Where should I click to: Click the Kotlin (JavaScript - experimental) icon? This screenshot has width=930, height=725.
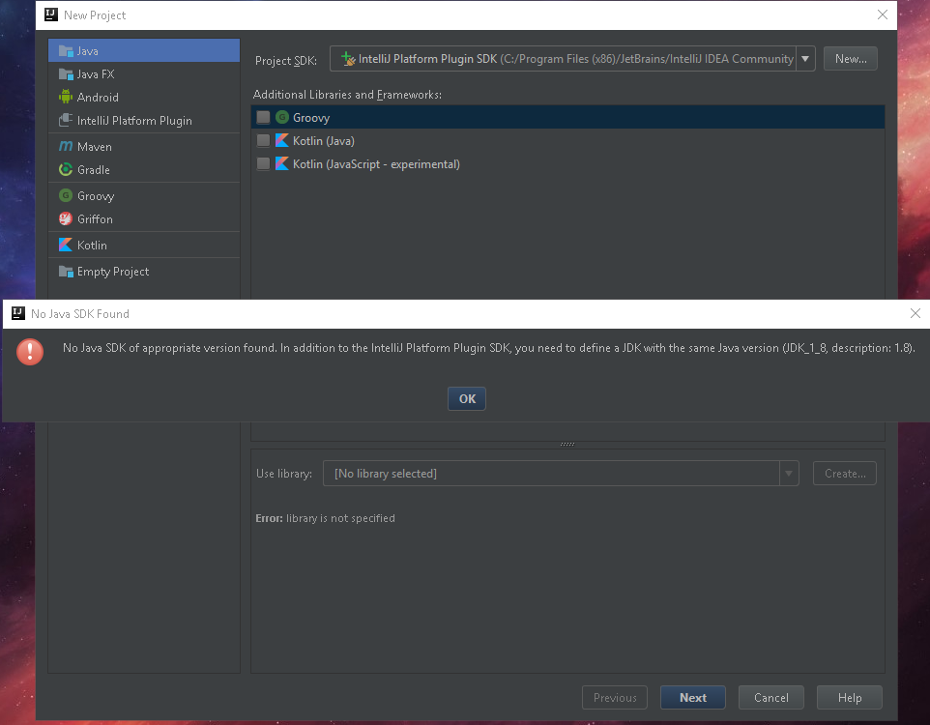coord(282,163)
